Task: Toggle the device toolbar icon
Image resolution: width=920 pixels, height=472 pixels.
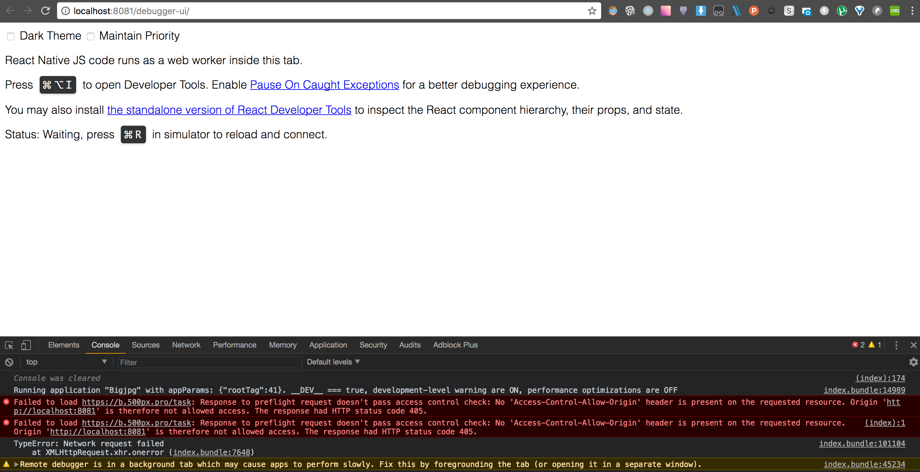Action: tap(26, 345)
